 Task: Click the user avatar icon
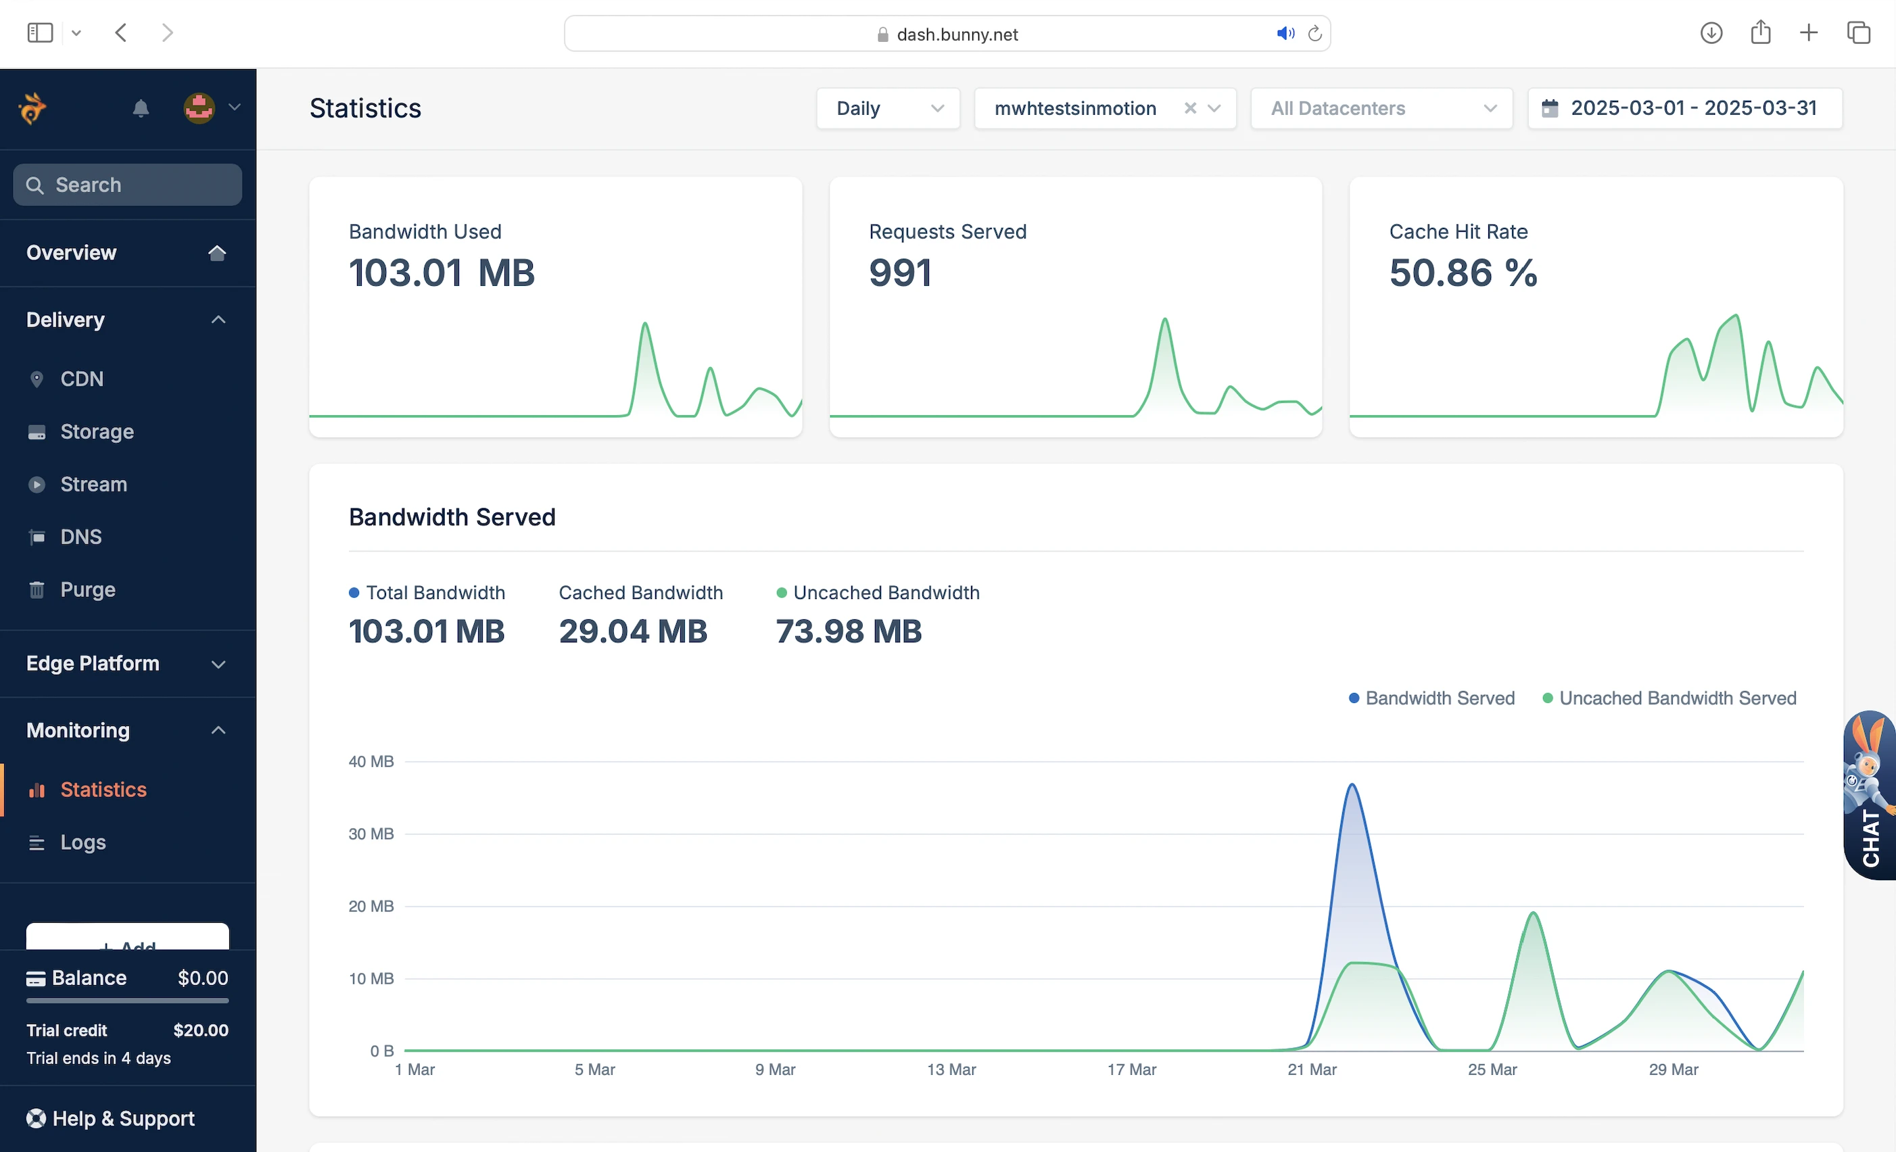pos(199,107)
